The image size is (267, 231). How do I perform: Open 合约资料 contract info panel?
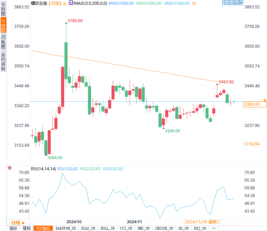[3, 62]
